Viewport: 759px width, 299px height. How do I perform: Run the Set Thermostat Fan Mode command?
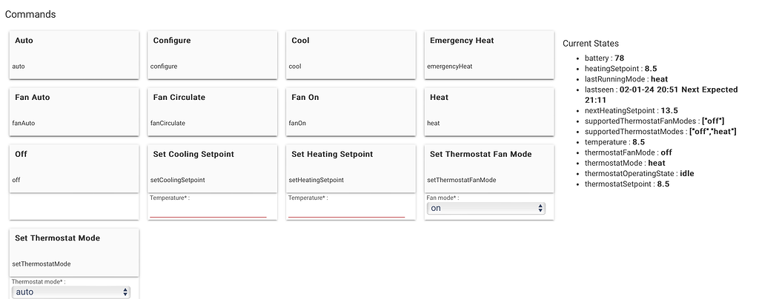click(489, 167)
